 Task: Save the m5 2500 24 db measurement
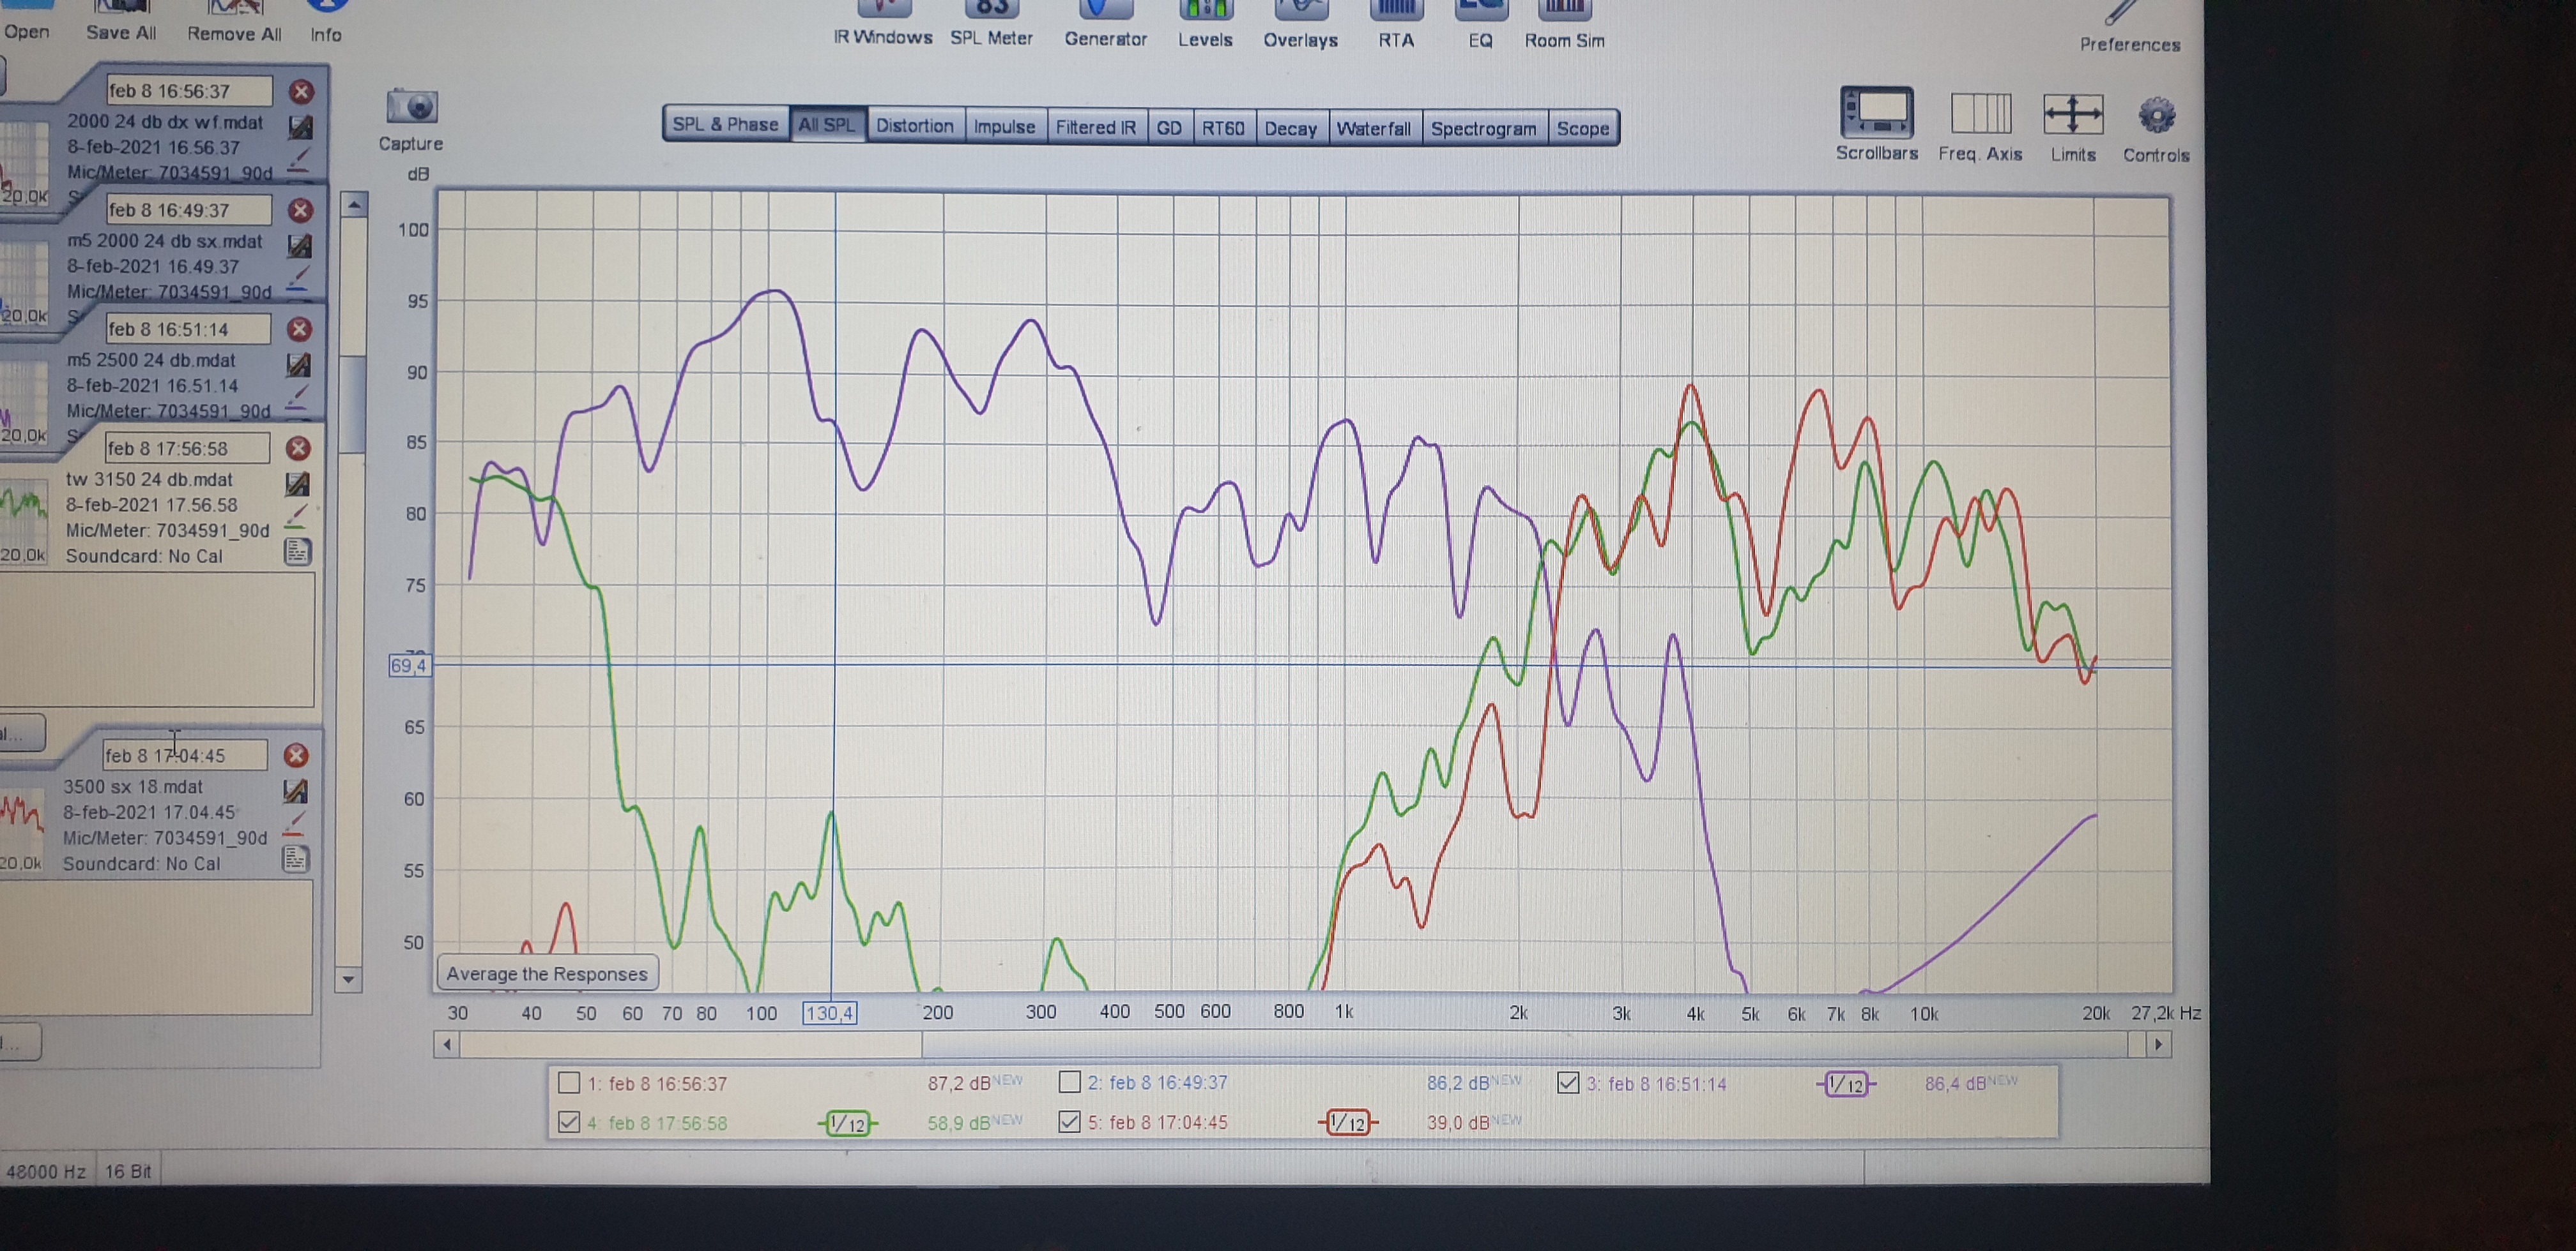298,364
